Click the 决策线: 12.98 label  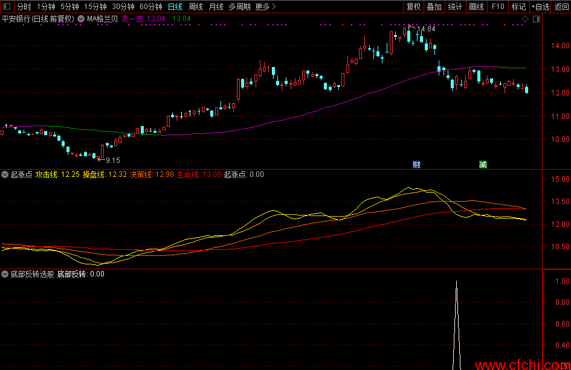[x=152, y=174]
